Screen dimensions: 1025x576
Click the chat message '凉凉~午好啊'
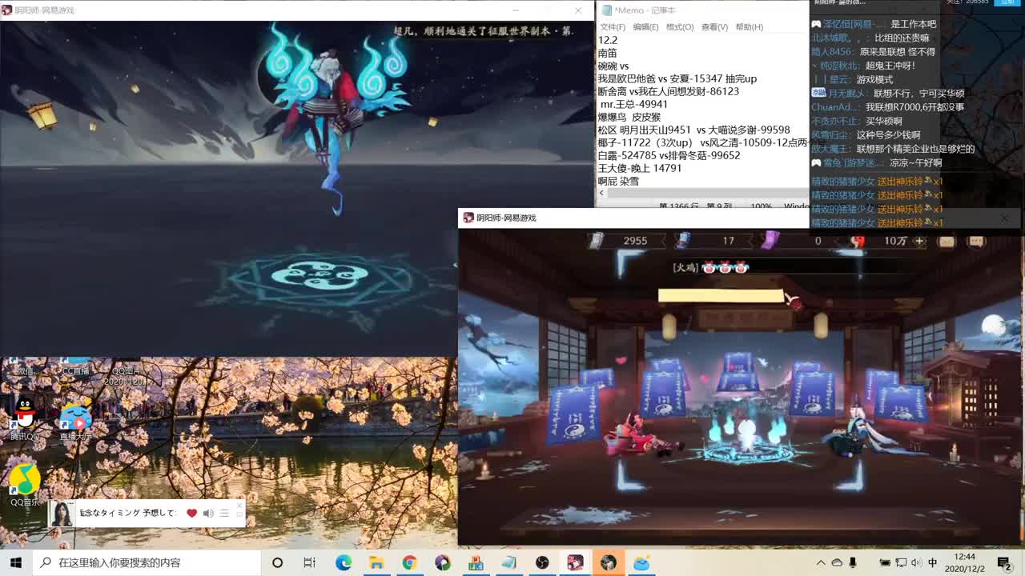click(x=916, y=162)
